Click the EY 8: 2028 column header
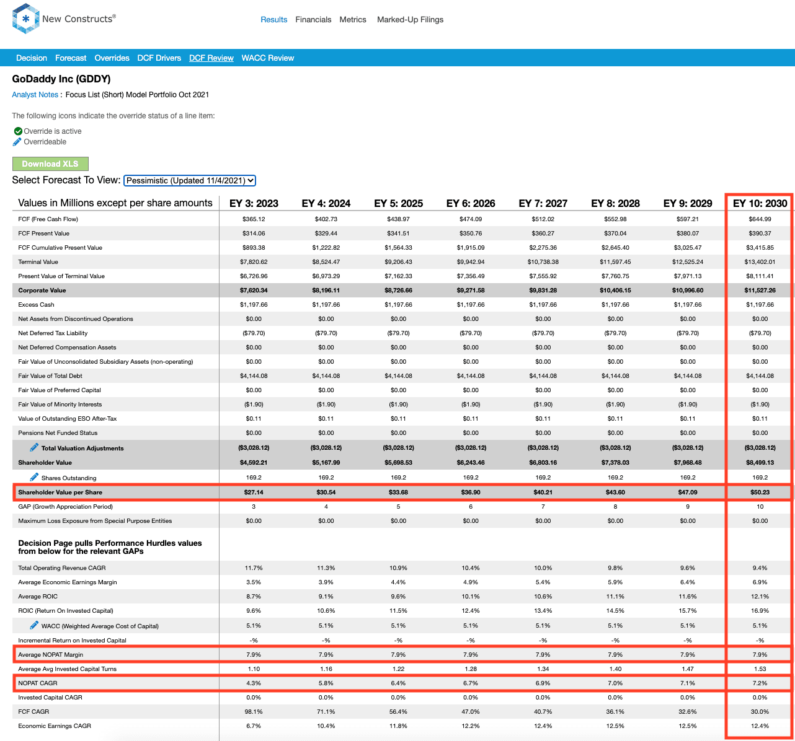 pos(615,203)
